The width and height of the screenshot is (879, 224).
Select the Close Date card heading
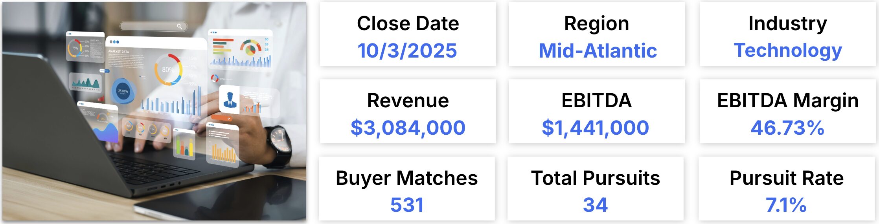coord(408,23)
